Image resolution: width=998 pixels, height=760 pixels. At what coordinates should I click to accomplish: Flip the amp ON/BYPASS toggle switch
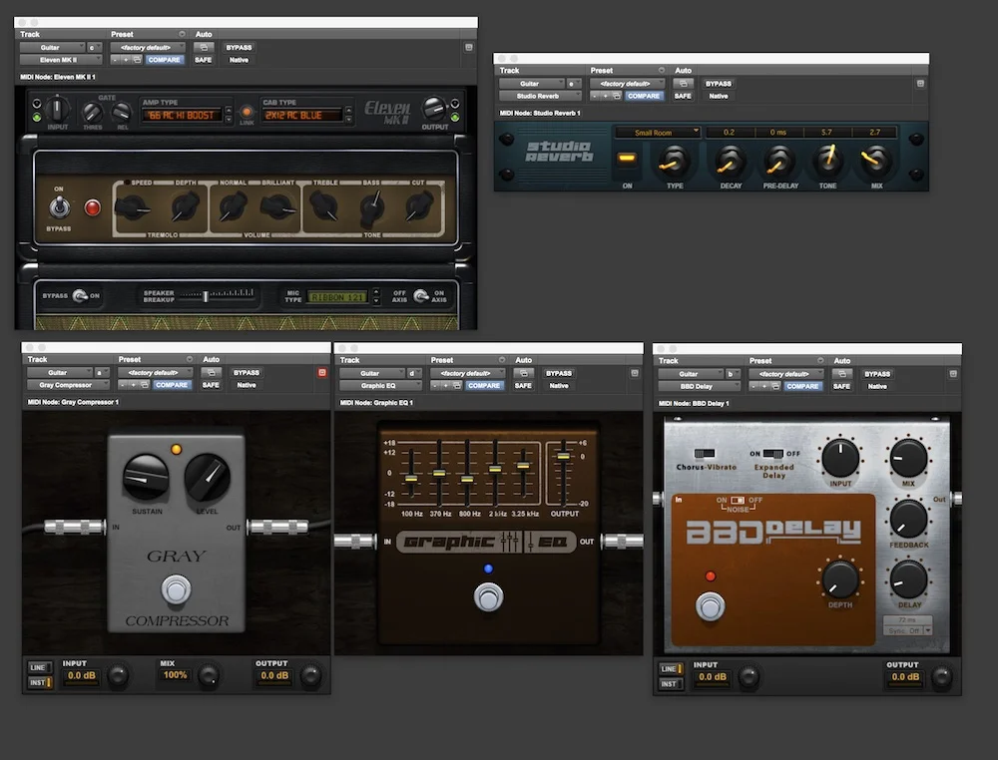point(60,207)
